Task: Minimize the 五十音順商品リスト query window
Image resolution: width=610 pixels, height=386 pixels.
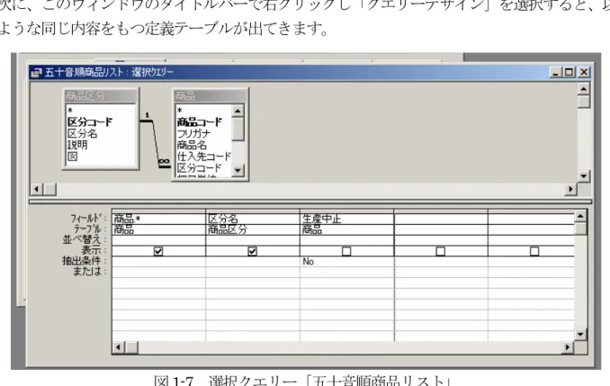Action: coord(556,72)
